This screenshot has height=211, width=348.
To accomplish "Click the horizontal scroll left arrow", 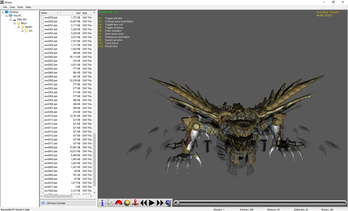I will click(x=42, y=196).
